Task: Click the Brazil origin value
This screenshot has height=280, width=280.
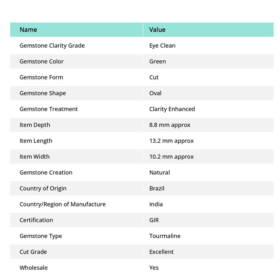Action: point(157,188)
